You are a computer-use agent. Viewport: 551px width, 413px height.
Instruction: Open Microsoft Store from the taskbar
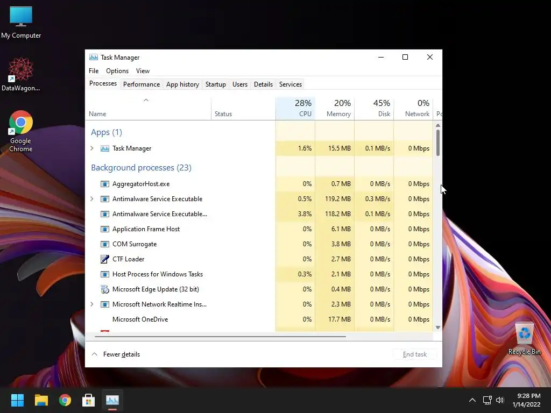click(89, 400)
